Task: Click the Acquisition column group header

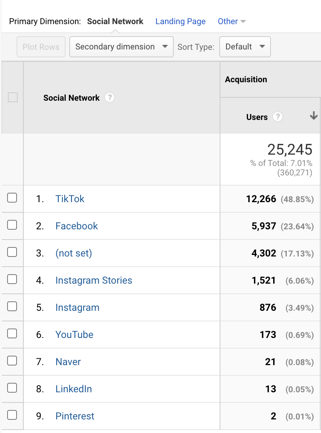Action: click(x=246, y=80)
